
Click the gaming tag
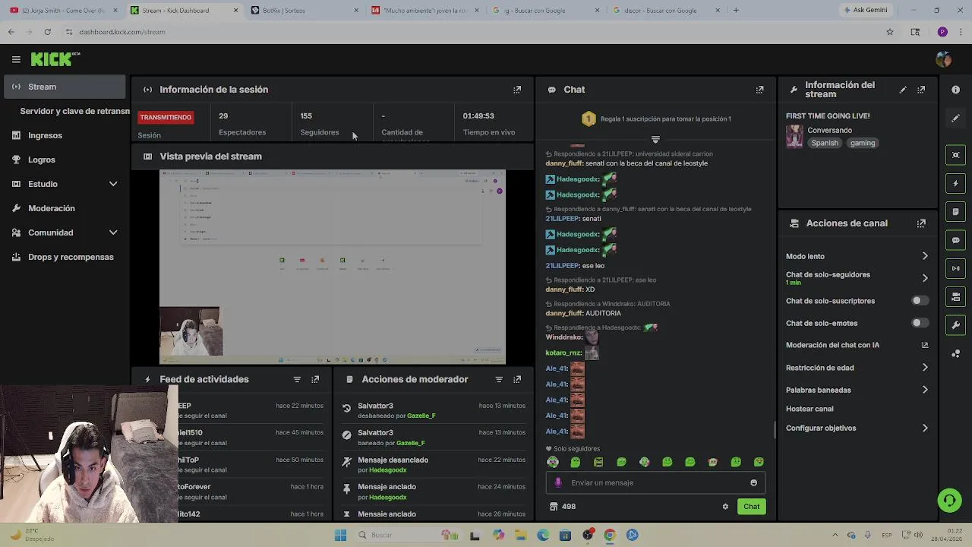(863, 143)
